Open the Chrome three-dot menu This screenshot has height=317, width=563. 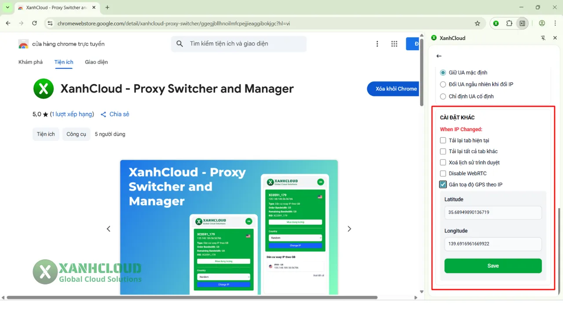coord(555,23)
